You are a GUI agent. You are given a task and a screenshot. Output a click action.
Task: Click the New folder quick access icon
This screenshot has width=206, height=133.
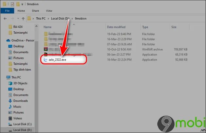tap(18, 4)
